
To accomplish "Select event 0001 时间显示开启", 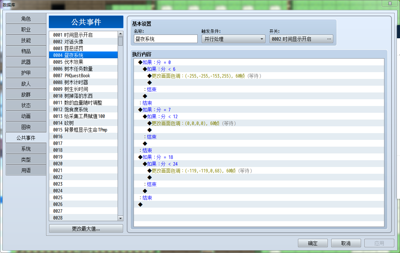I will click(83, 35).
